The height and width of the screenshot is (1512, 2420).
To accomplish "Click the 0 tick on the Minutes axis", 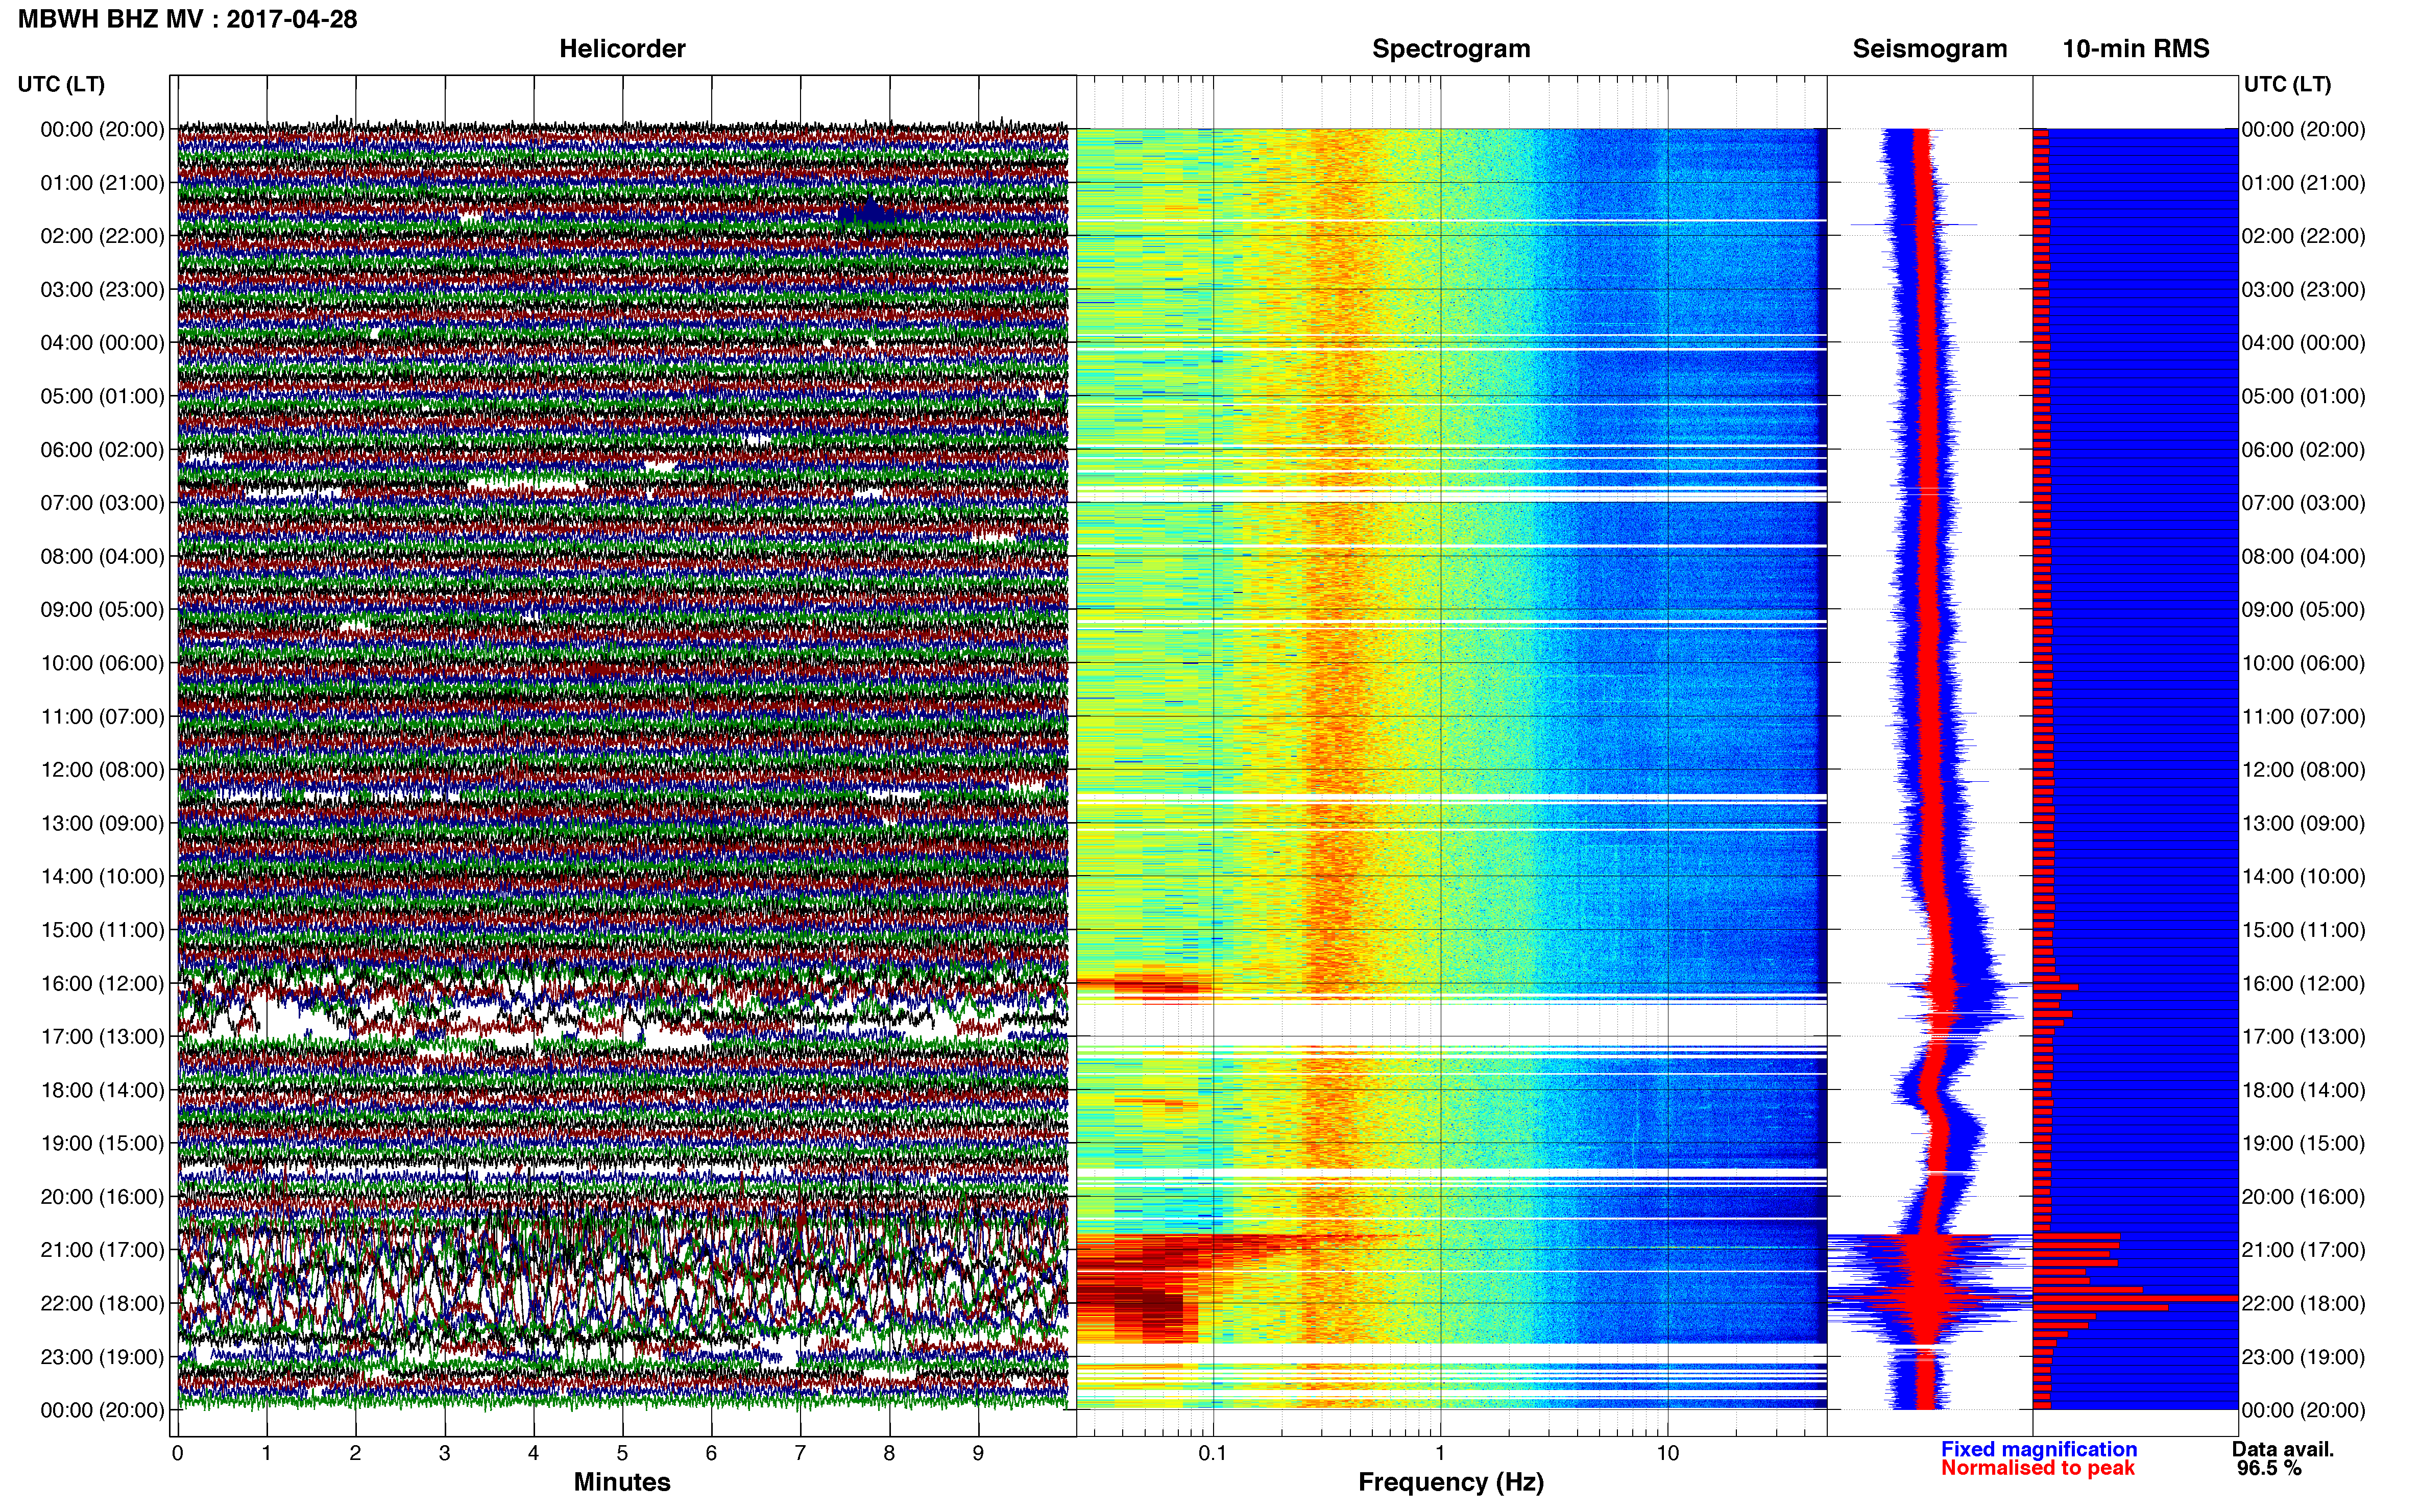I will 178,1453.
